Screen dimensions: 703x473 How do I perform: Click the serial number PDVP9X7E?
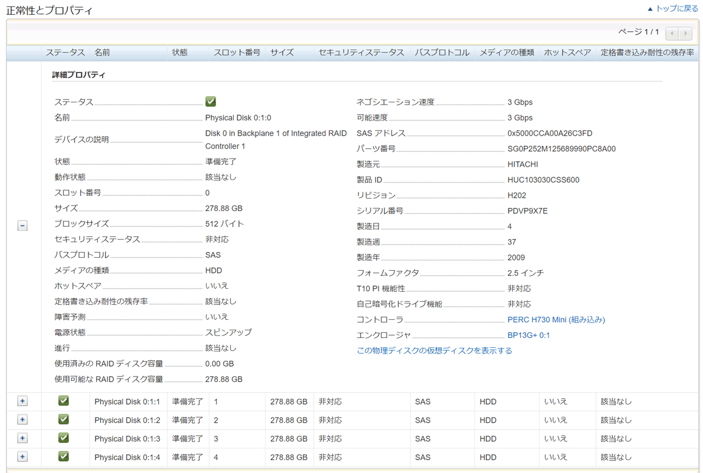click(x=527, y=211)
